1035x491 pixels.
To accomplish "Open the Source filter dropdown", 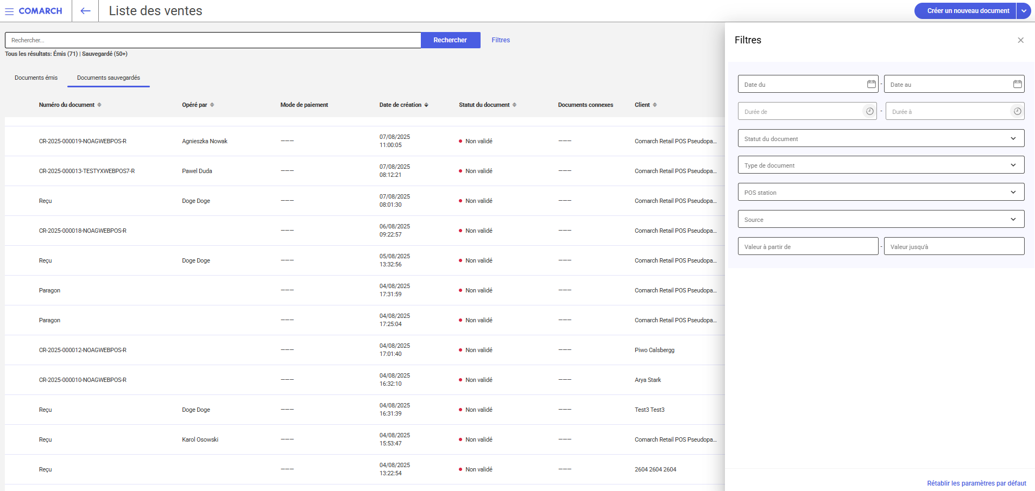I will [x=1013, y=219].
